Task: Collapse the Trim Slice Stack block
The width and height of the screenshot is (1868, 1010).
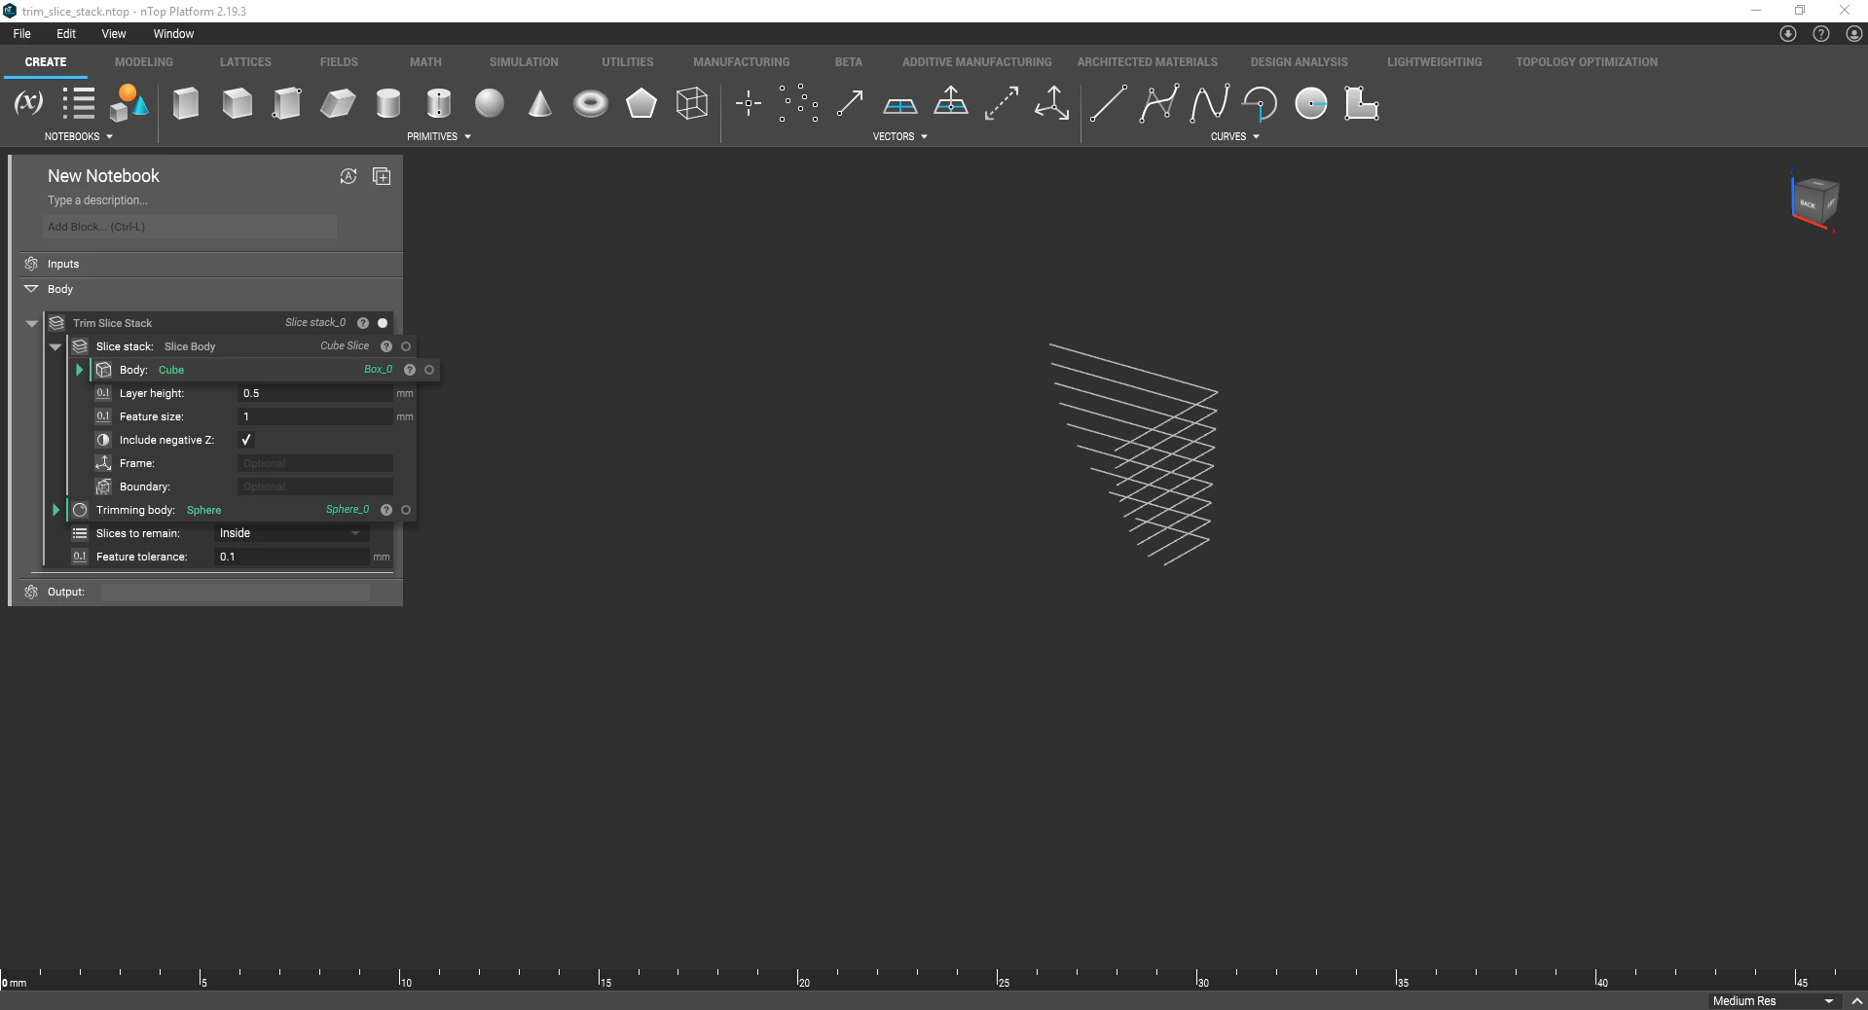Action: 31,323
